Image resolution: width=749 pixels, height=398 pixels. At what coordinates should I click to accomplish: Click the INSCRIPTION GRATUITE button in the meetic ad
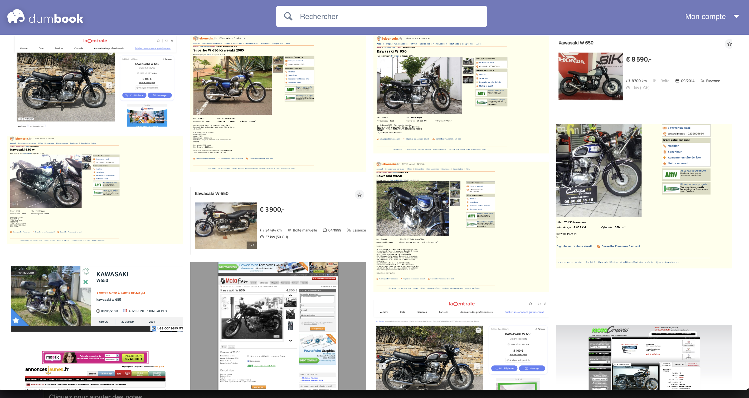[133, 357]
